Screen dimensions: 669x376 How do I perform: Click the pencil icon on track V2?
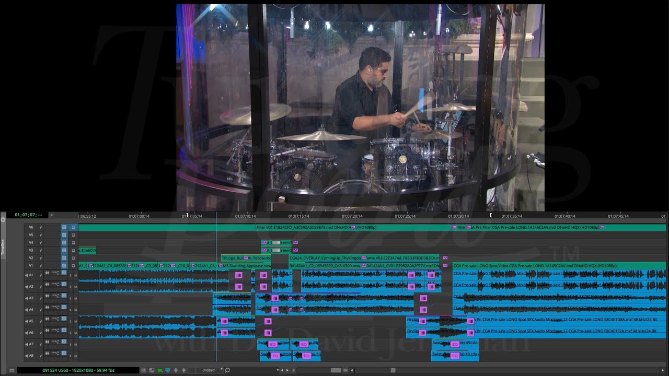pyautogui.click(x=40, y=258)
